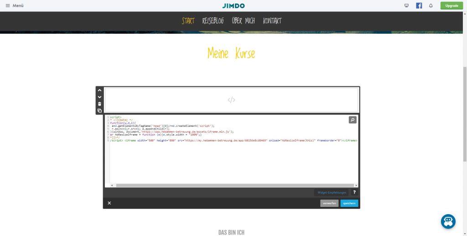
Task: Open the Menü hamburger menu
Action: pos(15,6)
